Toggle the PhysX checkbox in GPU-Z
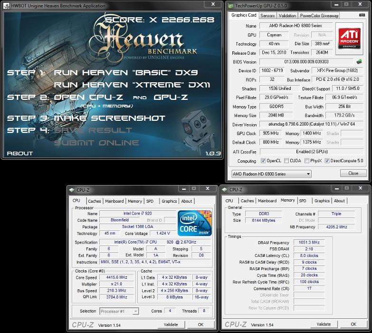The image size is (372, 333). pyautogui.click(x=307, y=161)
